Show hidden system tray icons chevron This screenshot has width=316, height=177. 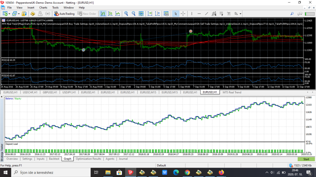tap(267, 172)
